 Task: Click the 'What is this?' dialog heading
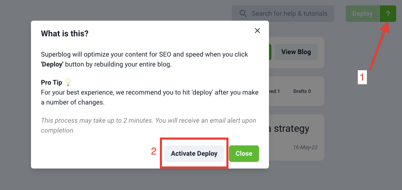pyautogui.click(x=64, y=33)
